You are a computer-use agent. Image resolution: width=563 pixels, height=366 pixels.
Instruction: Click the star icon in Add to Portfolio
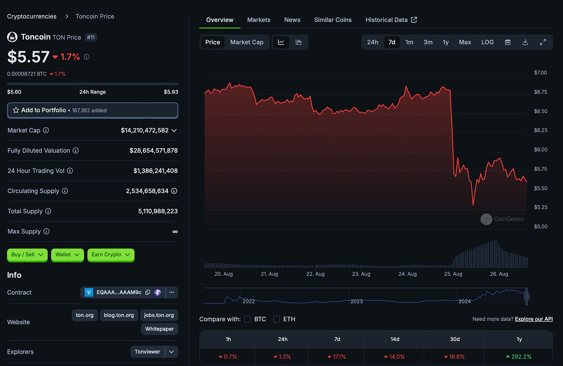pos(16,110)
